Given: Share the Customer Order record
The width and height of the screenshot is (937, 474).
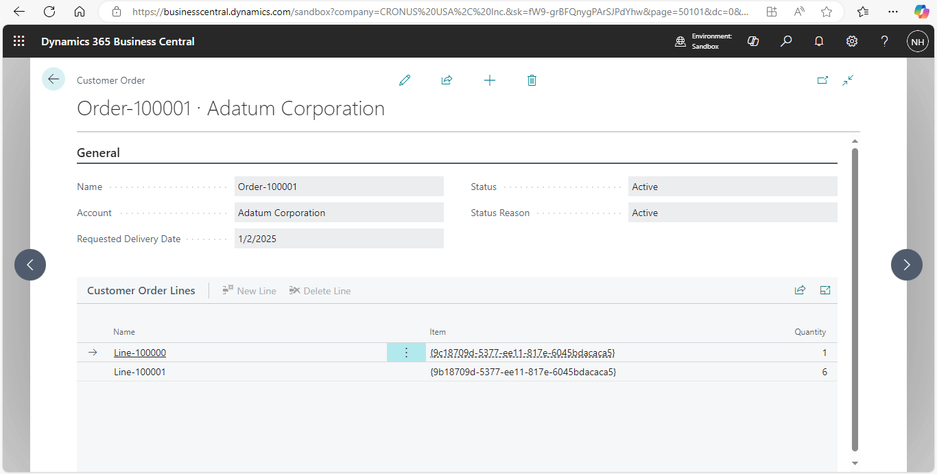Looking at the screenshot, I should pyautogui.click(x=447, y=80).
